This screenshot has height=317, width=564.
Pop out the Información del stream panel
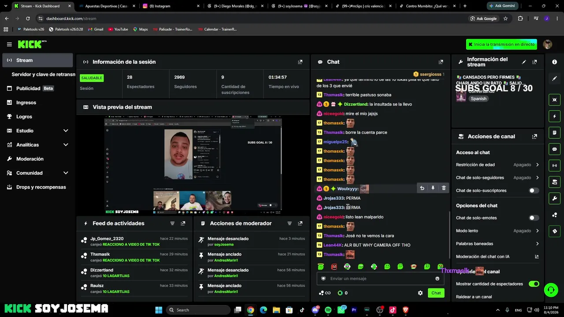click(534, 62)
